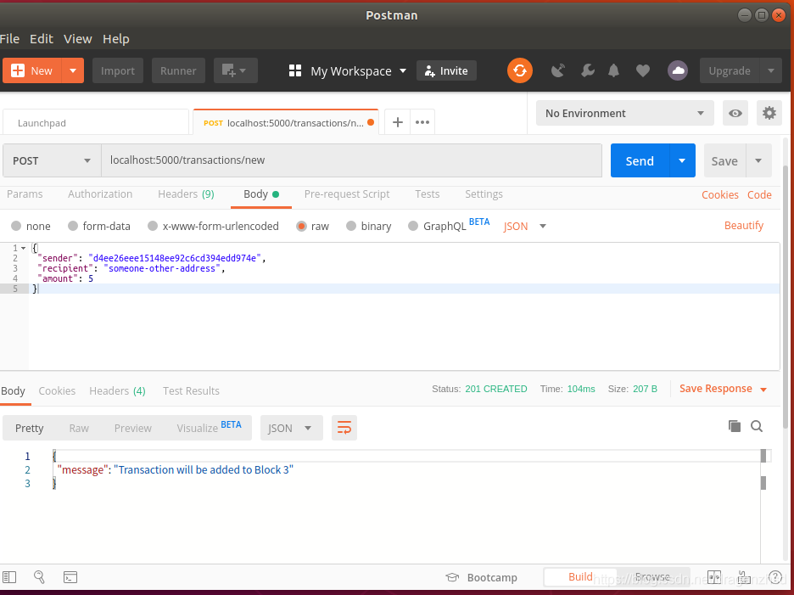Expand Save button dropdown arrow
The width and height of the screenshot is (794, 595).
758,160
